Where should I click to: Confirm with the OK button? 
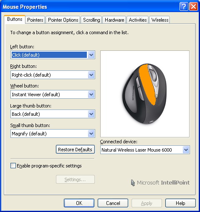79,203
